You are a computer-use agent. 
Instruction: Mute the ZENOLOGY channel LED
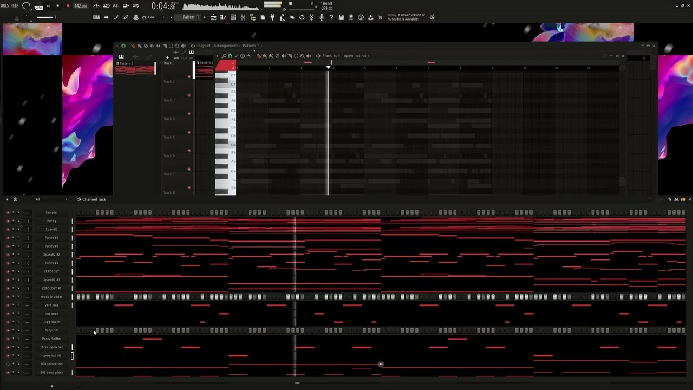click(x=8, y=271)
